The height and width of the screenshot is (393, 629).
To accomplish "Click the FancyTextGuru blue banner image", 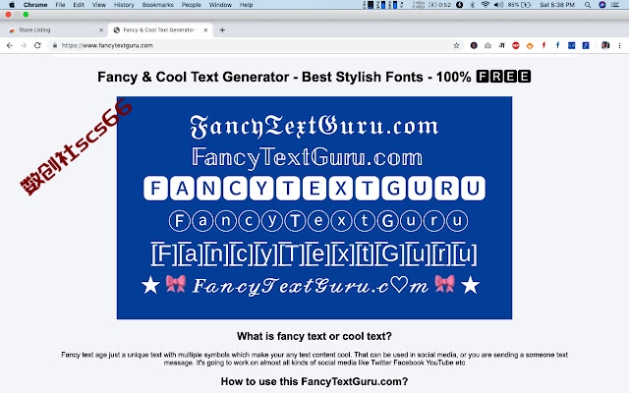I will coord(314,207).
